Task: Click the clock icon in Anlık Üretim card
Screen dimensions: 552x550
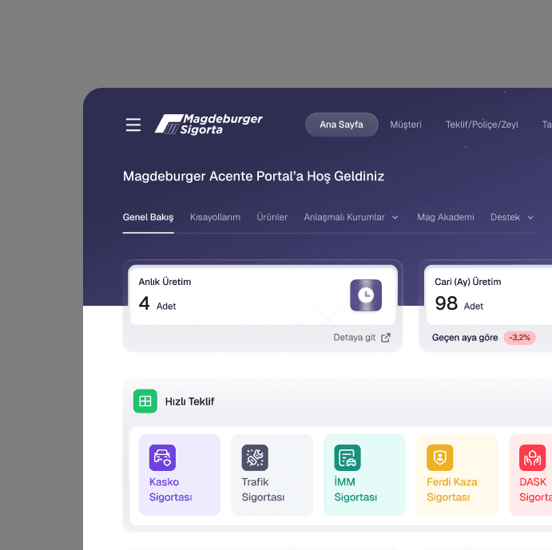Action: (x=366, y=295)
